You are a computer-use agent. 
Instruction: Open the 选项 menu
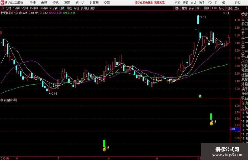(202, 3)
